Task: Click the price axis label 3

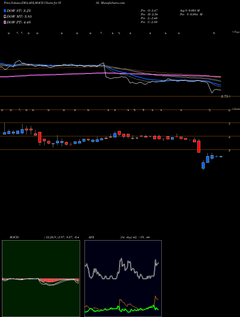Action: [229, 151]
